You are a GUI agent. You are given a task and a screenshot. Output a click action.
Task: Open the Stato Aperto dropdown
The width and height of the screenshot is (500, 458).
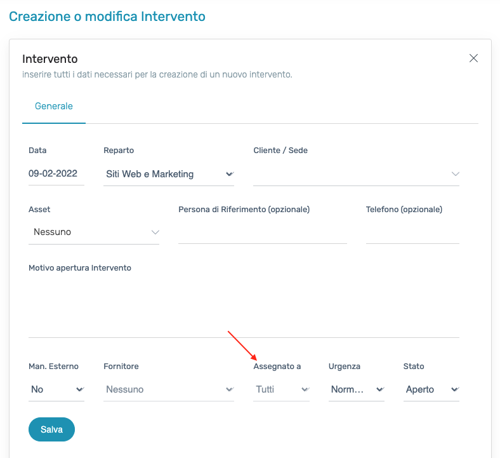click(431, 389)
